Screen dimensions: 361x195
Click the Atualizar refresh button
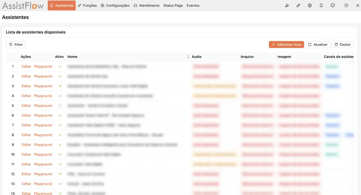click(x=318, y=45)
